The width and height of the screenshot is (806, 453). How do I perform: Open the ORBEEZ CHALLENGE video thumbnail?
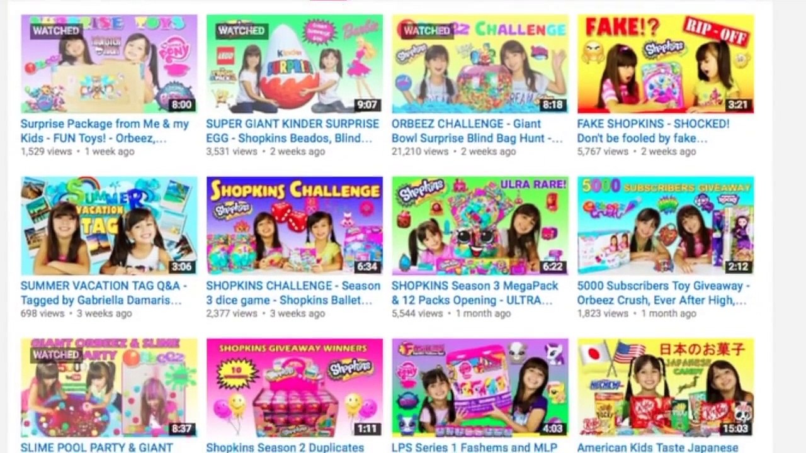pos(480,64)
